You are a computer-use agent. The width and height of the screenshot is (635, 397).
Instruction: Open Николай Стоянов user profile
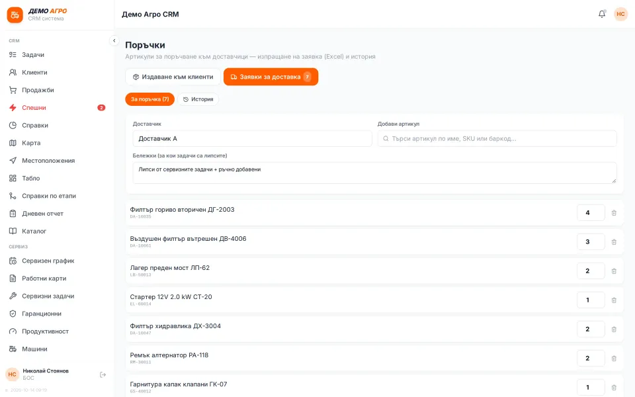(x=46, y=375)
